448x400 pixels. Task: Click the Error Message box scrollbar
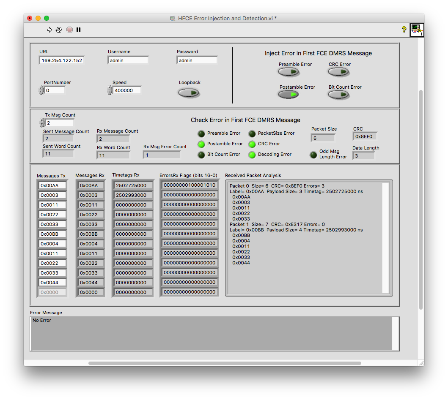point(395,334)
